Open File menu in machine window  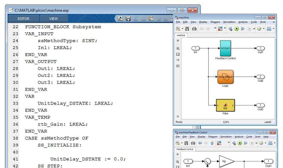[178, 22]
